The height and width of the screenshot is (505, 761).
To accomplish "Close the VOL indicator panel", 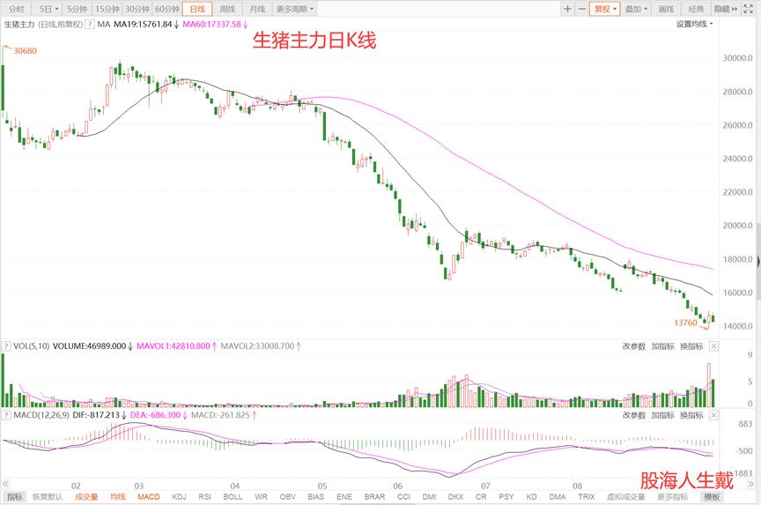I will pyautogui.click(x=714, y=347).
